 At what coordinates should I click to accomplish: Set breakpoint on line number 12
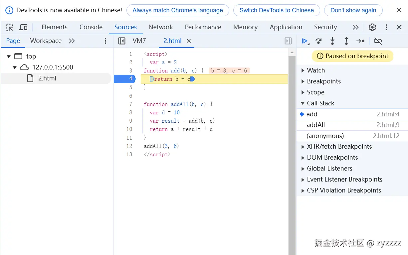point(129,146)
